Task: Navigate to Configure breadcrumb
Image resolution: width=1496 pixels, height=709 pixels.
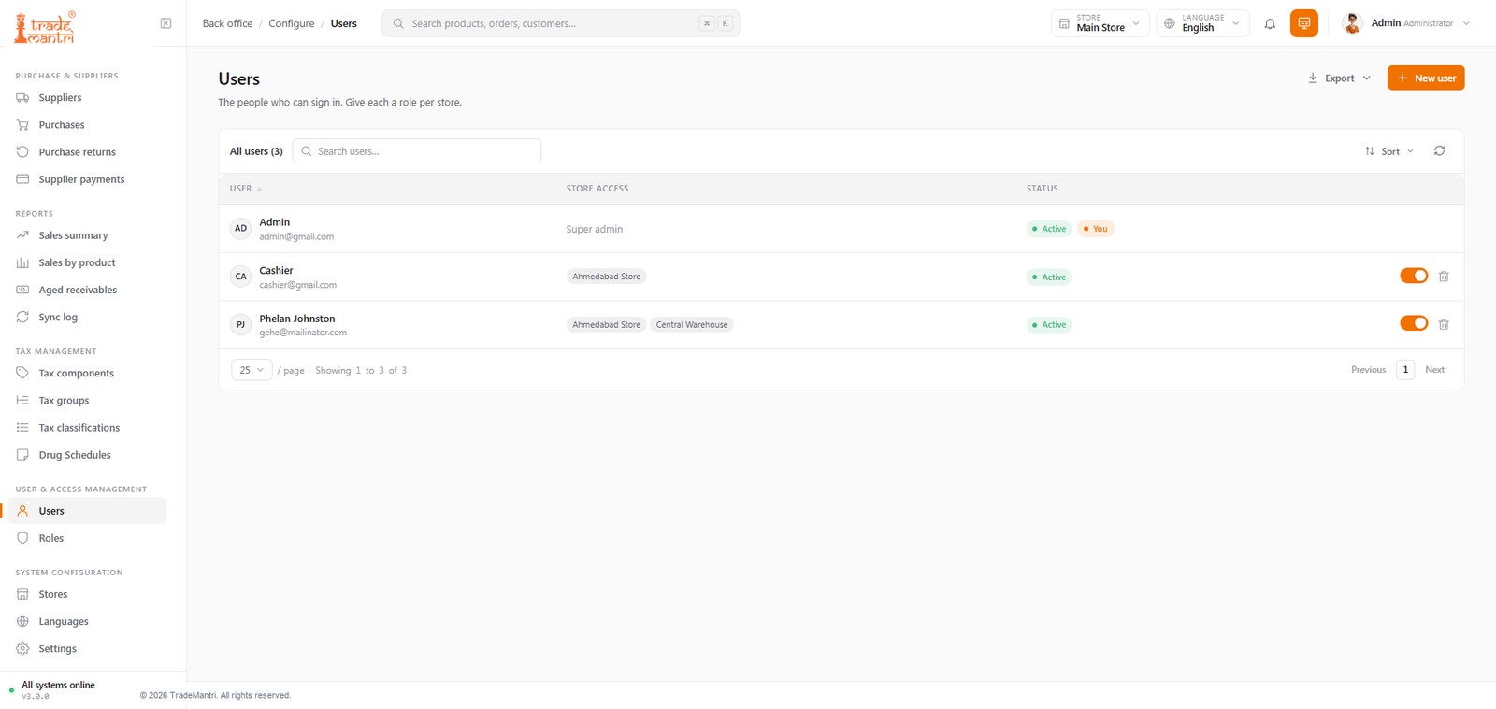Action: click(292, 23)
